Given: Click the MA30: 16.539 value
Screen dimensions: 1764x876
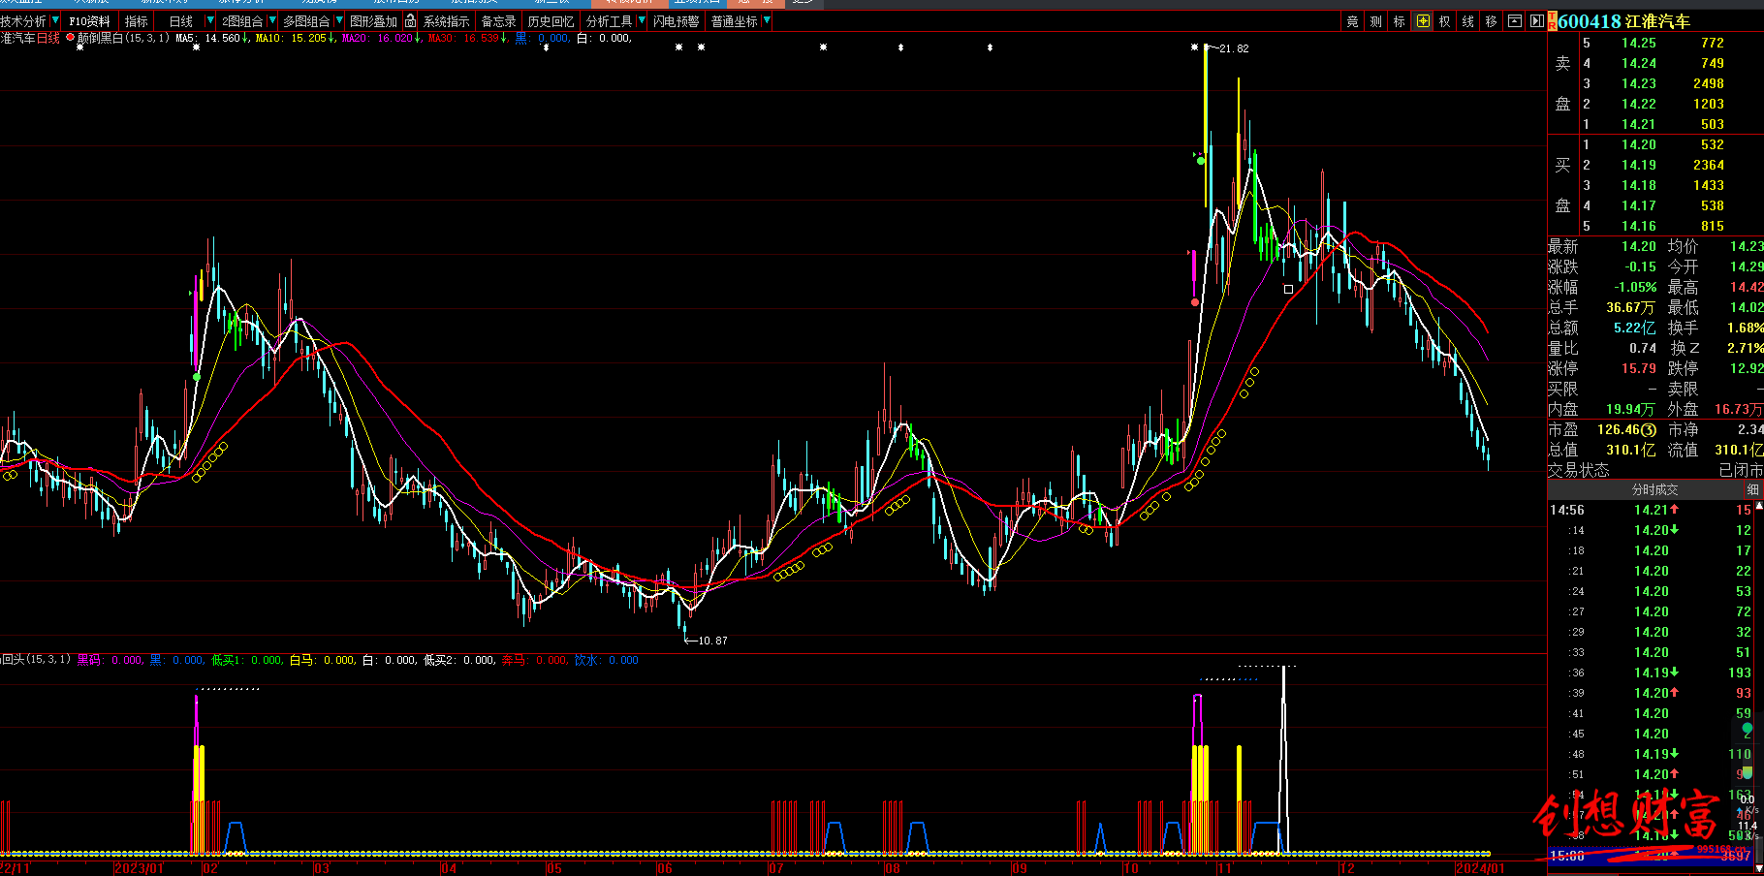Looking at the screenshot, I should (463, 38).
